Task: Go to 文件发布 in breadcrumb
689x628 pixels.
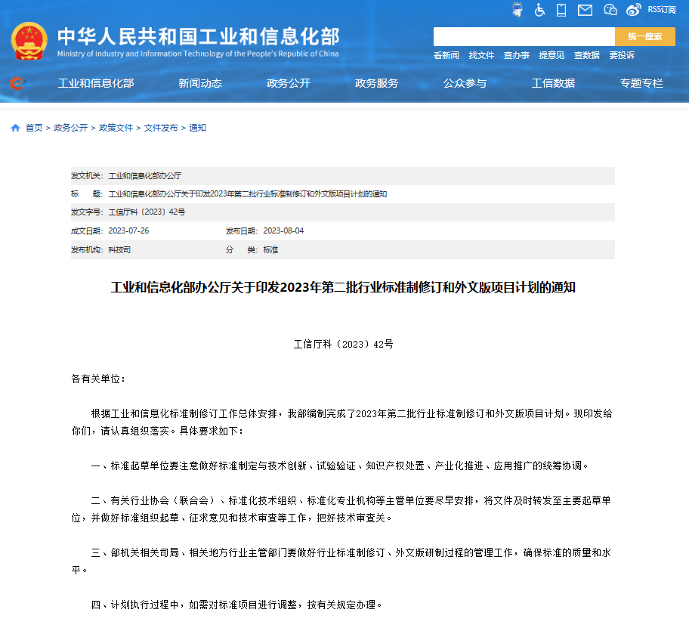Action: pyautogui.click(x=161, y=128)
